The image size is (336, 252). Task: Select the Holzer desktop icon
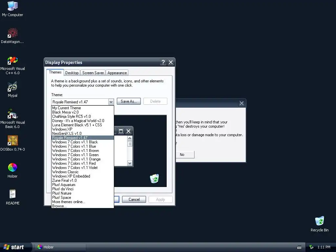click(12, 170)
